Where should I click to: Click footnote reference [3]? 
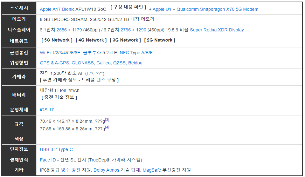(x=107, y=120)
